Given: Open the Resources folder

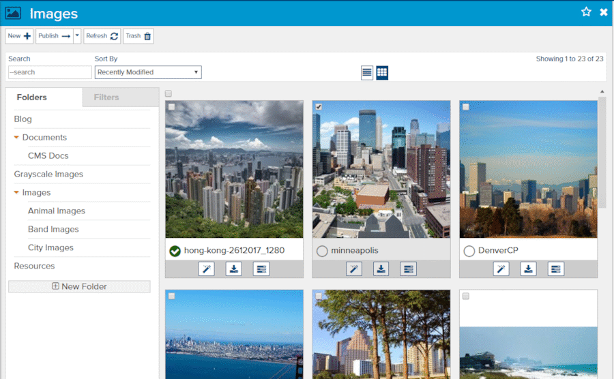Looking at the screenshot, I should pyautogui.click(x=35, y=266).
